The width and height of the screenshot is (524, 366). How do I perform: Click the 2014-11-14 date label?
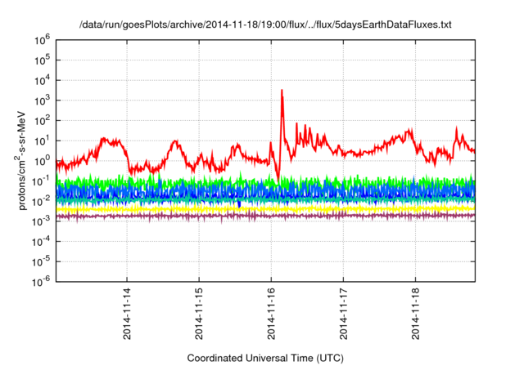click(x=127, y=314)
